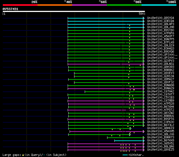Open the UniRef100_Q2XPV3 entry
This screenshot has width=179, height=157.
point(161,61)
